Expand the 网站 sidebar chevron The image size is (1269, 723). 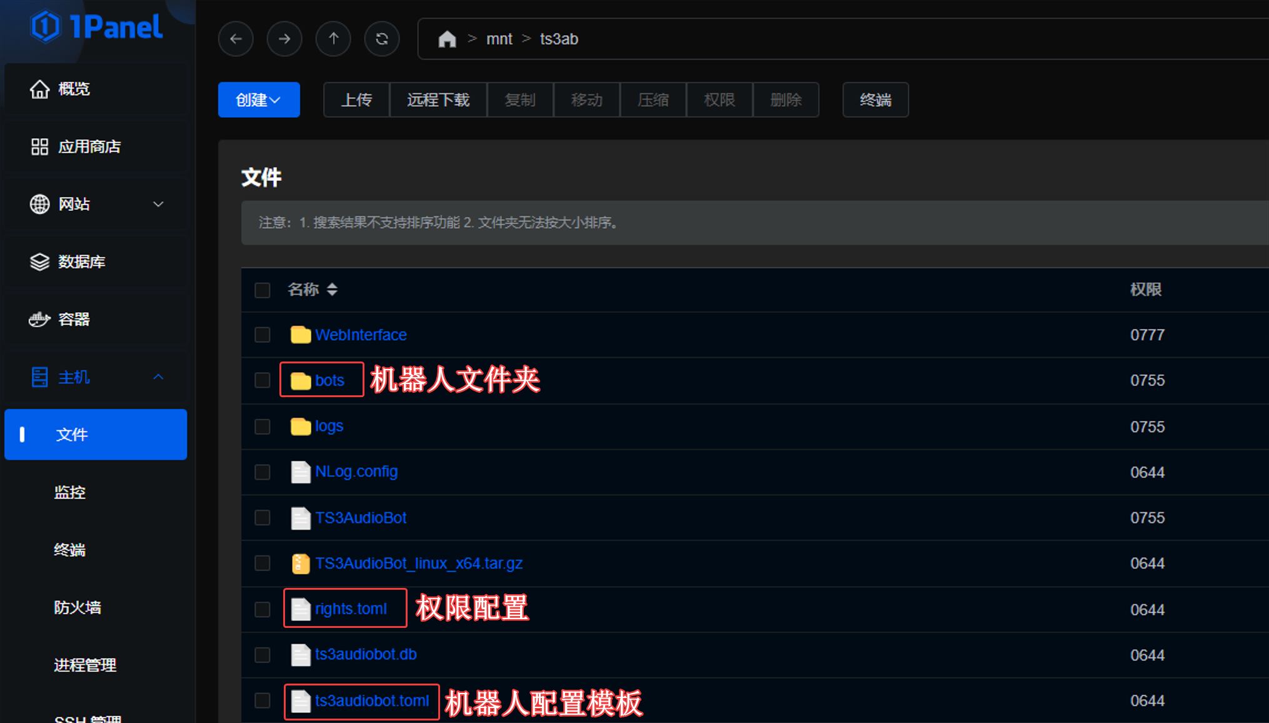[x=158, y=205]
